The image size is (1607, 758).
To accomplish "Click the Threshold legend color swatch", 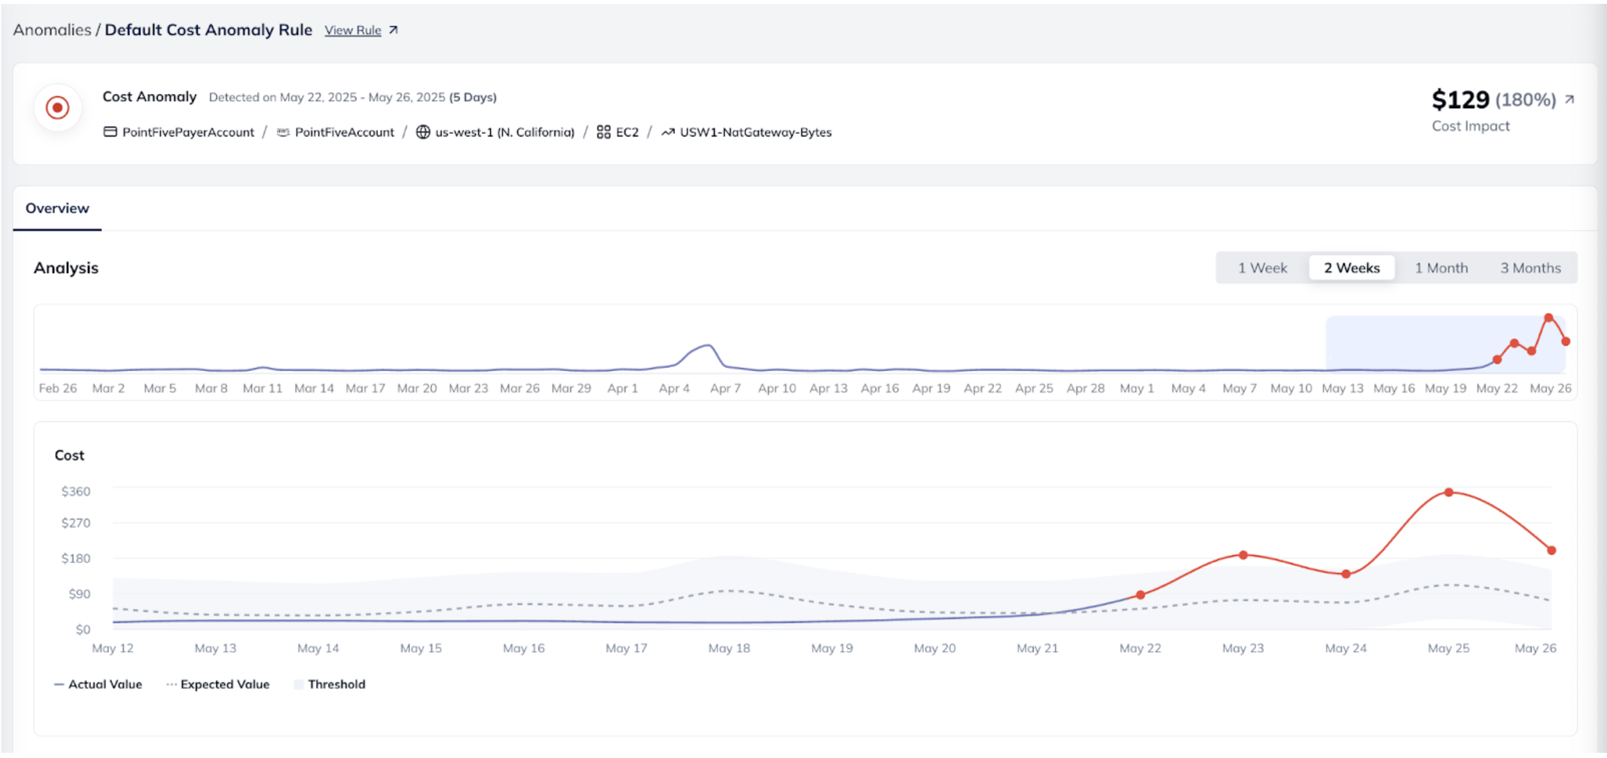I will pos(298,685).
